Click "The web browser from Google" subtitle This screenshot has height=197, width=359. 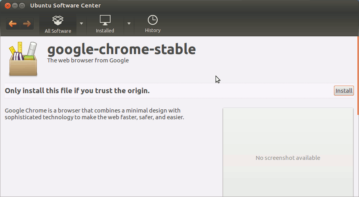point(88,60)
